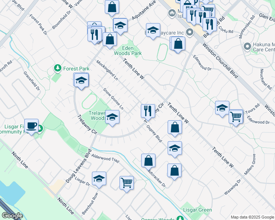275x220 pixels.
Task: Click shopping bag marker at top center
Action: 112,8
